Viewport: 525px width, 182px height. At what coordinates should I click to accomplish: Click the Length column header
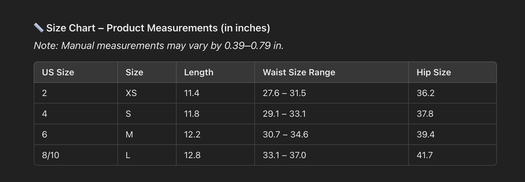(199, 73)
